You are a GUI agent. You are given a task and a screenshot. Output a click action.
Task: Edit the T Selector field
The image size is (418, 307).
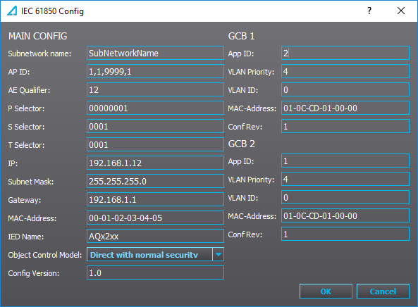155,144
